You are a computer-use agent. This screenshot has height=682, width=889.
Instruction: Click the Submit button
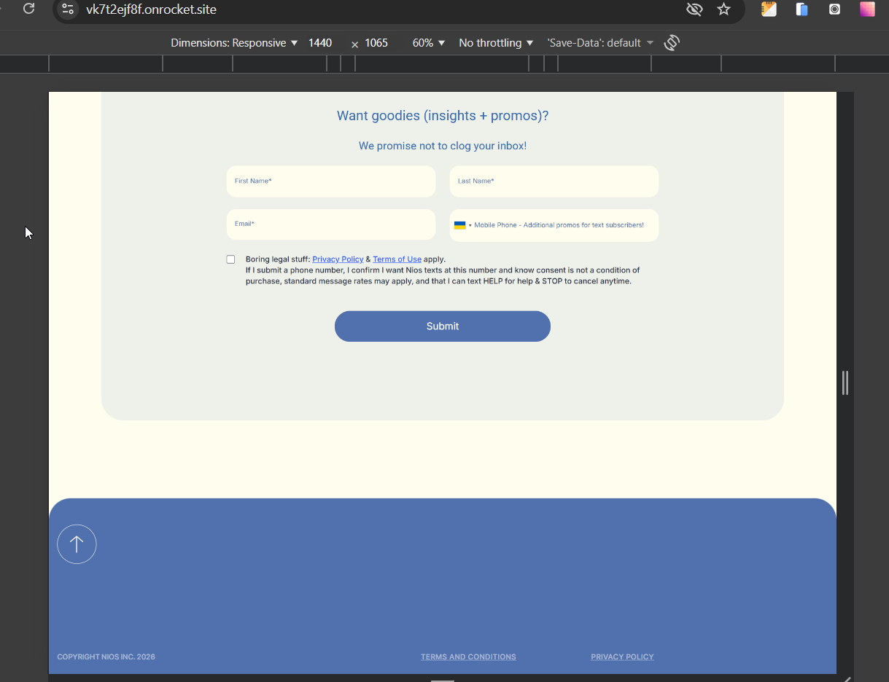coord(443,326)
